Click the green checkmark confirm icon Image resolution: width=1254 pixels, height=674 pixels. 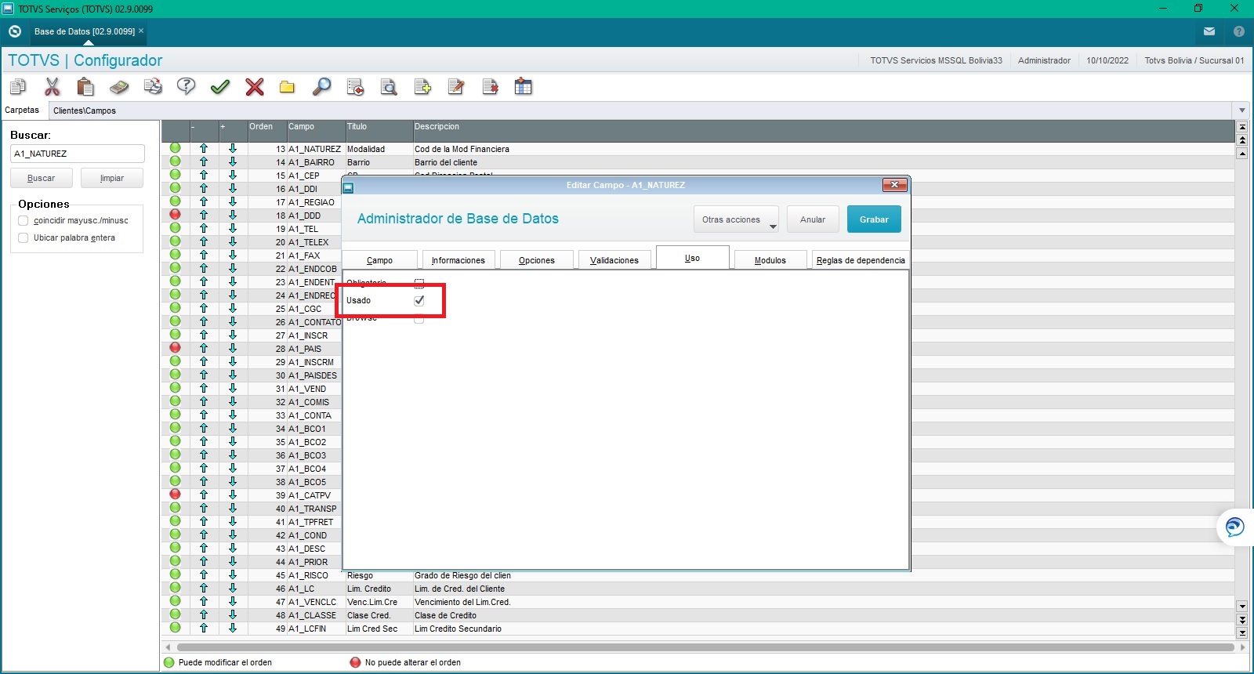pos(220,86)
